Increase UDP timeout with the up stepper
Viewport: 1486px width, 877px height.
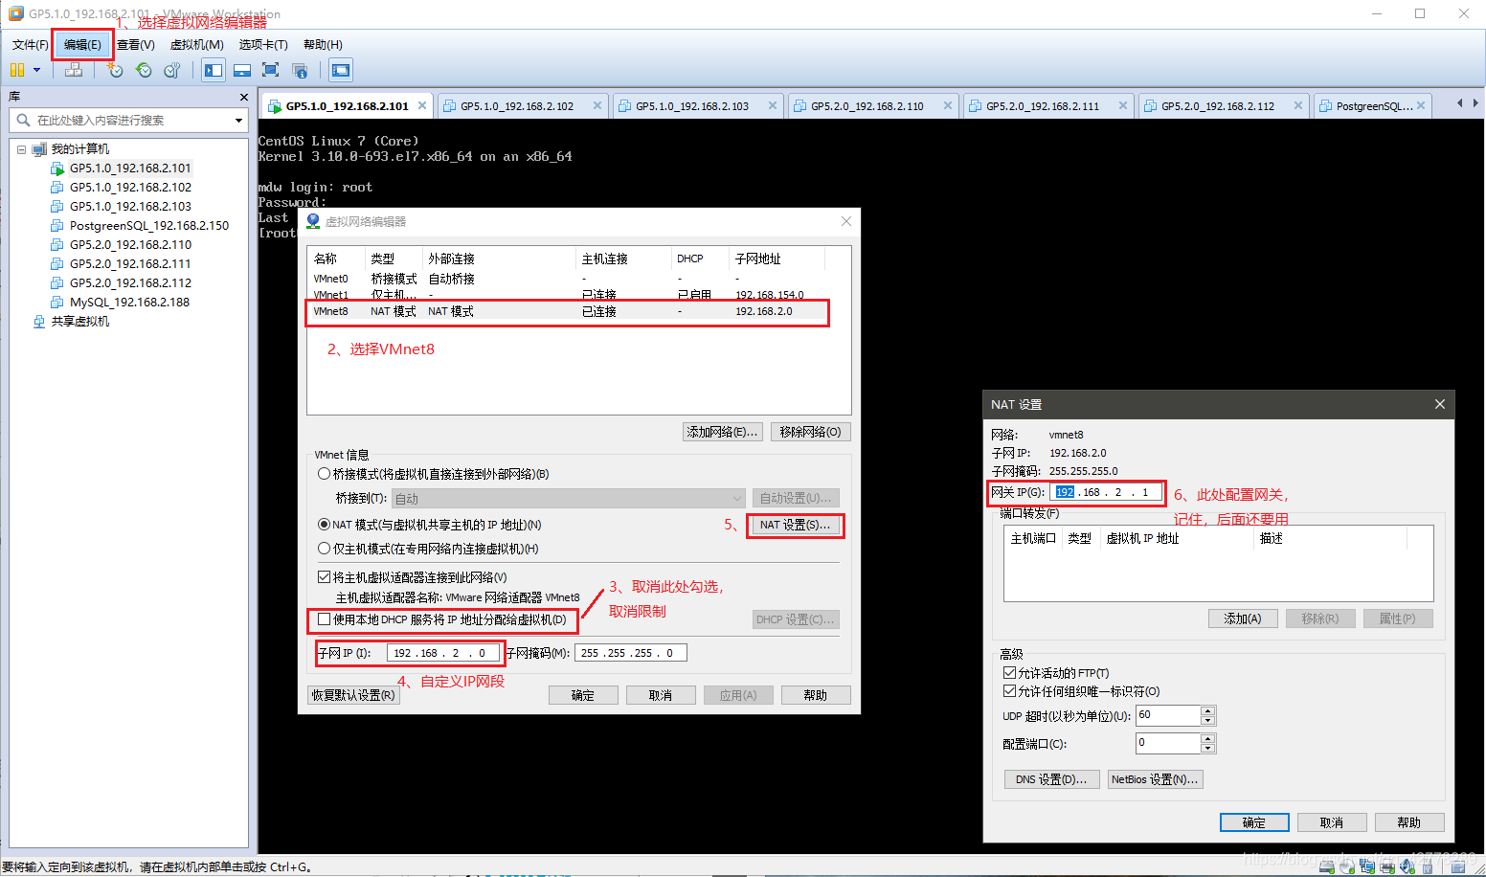point(1208,710)
